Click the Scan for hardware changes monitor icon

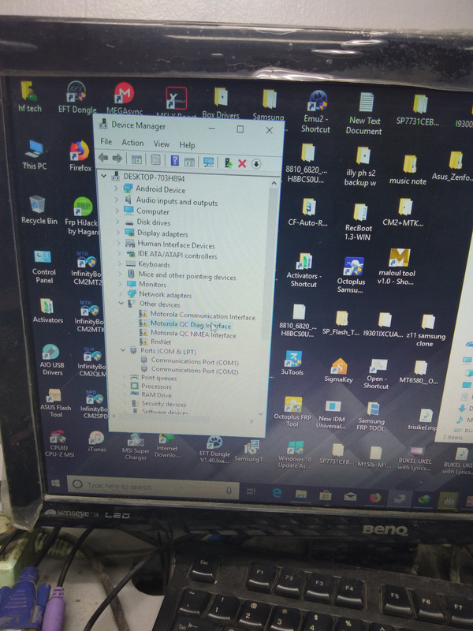pyautogui.click(x=208, y=162)
